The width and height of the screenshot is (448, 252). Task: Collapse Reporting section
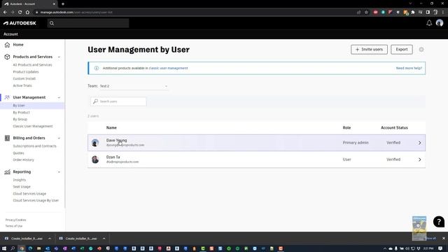(59, 172)
